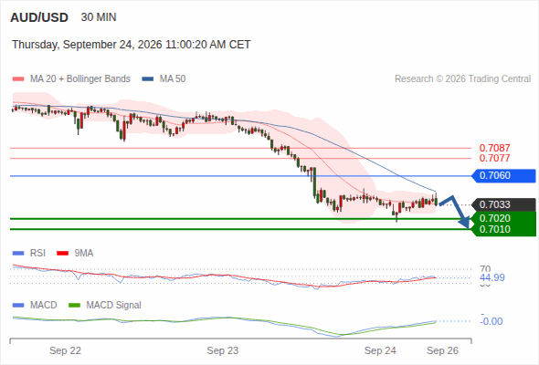Click the RSI value 44.99 label
This screenshot has height=365, width=539.
click(492, 277)
